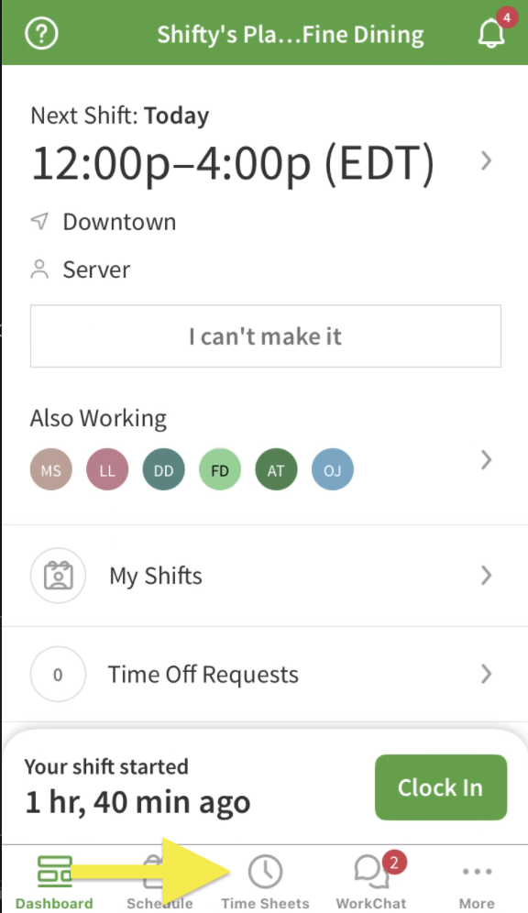The image size is (528, 913).
Task: Tap the Time Off Requests count circle
Action: (x=59, y=675)
